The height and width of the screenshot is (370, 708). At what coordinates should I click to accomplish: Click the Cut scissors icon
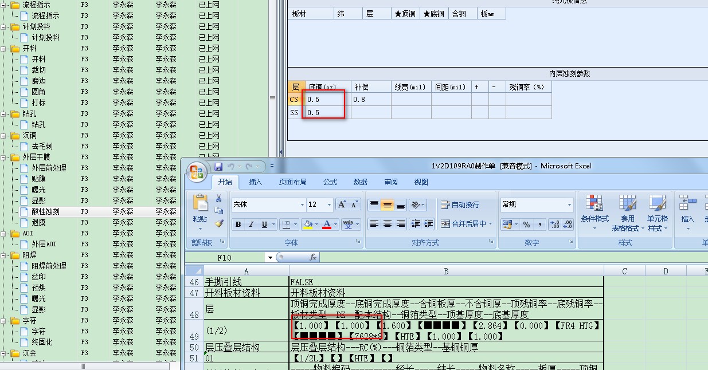[218, 198]
